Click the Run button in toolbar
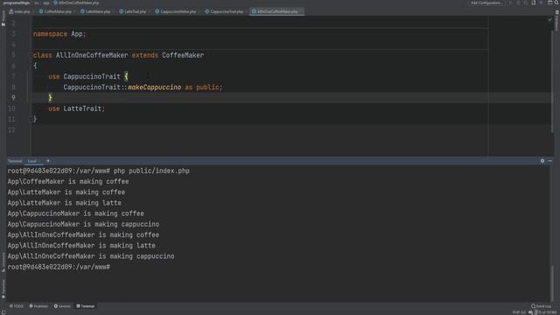The width and height of the screenshot is (560, 315). 511,3
